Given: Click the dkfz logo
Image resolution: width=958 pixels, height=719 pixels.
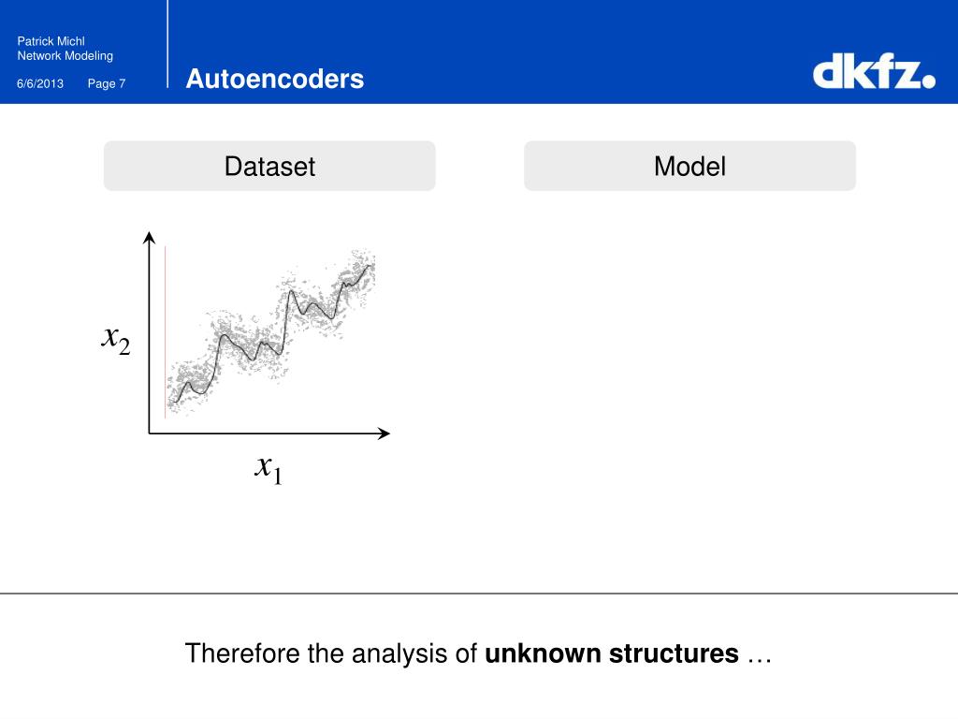Looking at the screenshot, I should click(x=874, y=71).
